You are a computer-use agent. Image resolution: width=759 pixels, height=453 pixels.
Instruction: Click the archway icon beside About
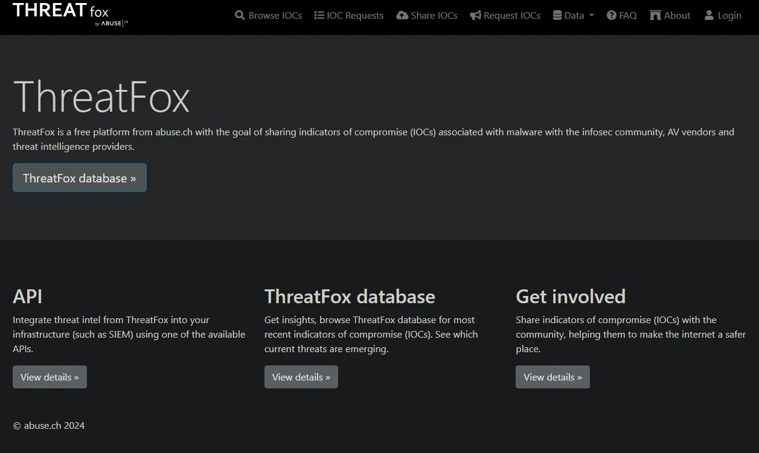pos(655,16)
